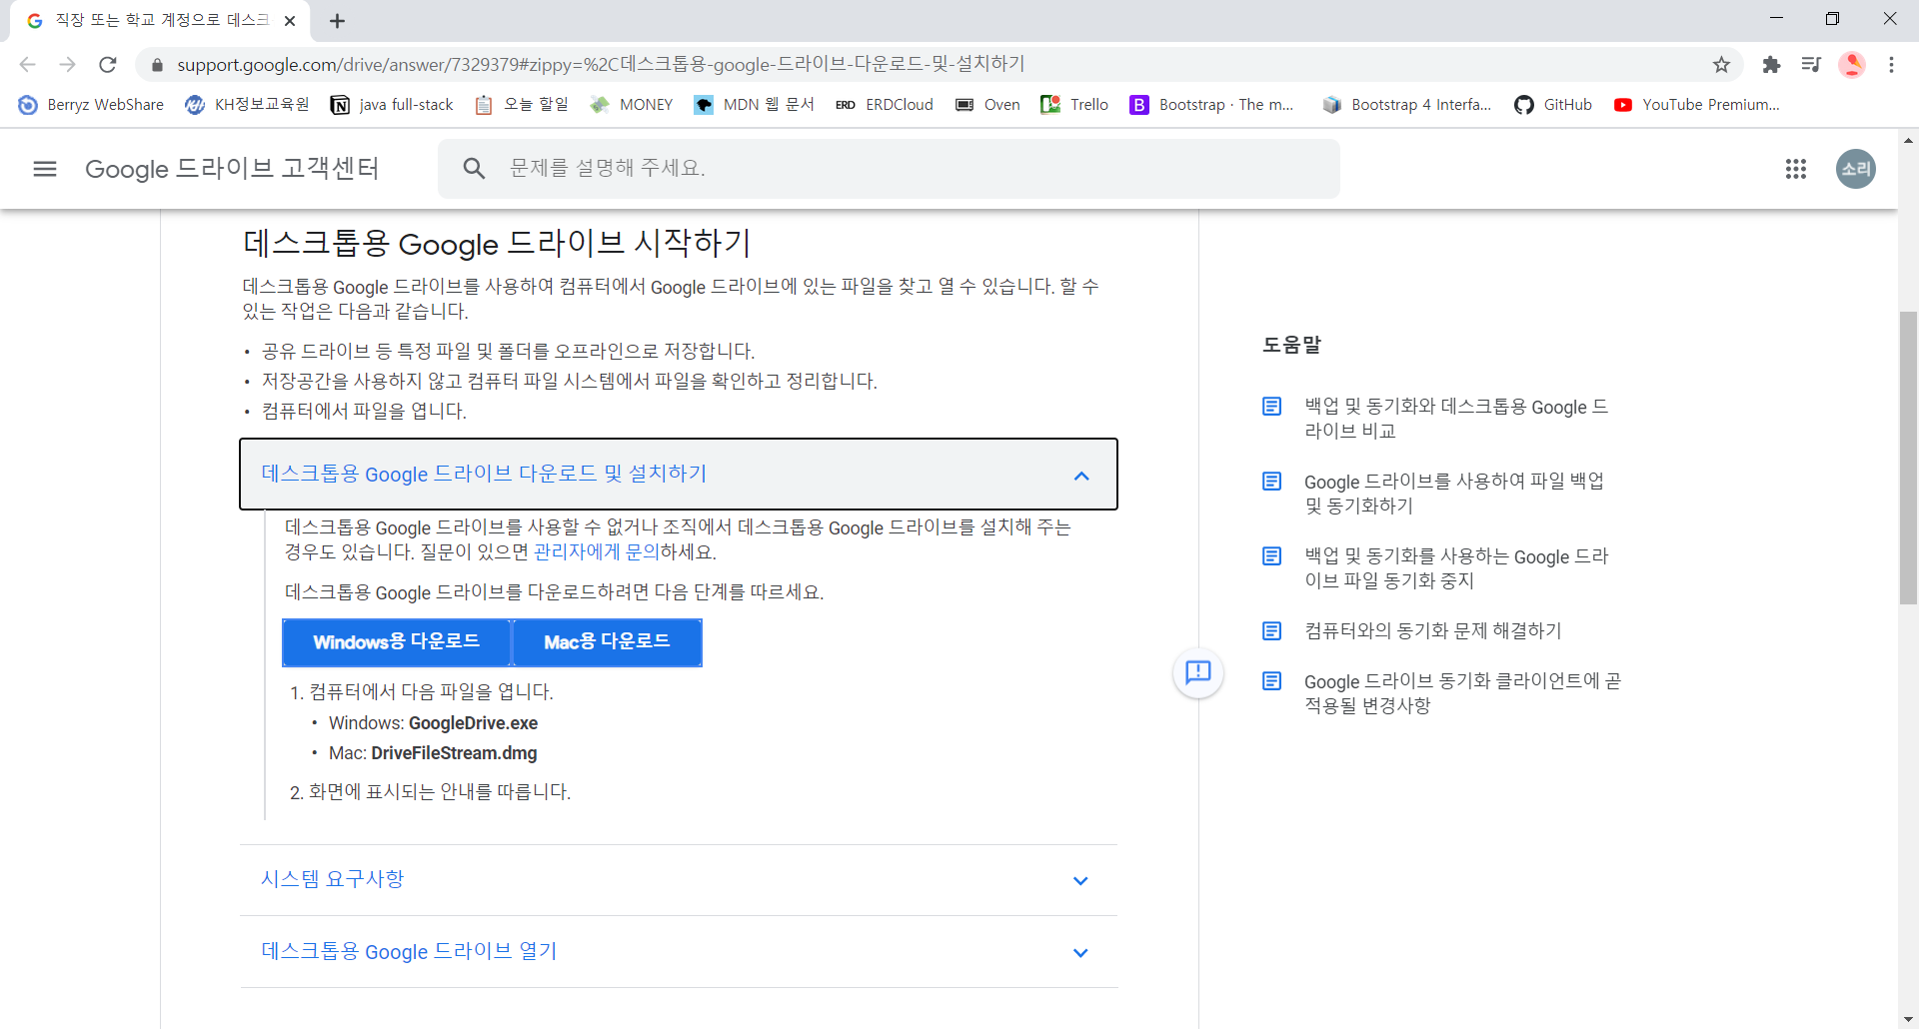1919x1029 pixels.
Task: Open the hamburger main menu
Action: pos(45,169)
